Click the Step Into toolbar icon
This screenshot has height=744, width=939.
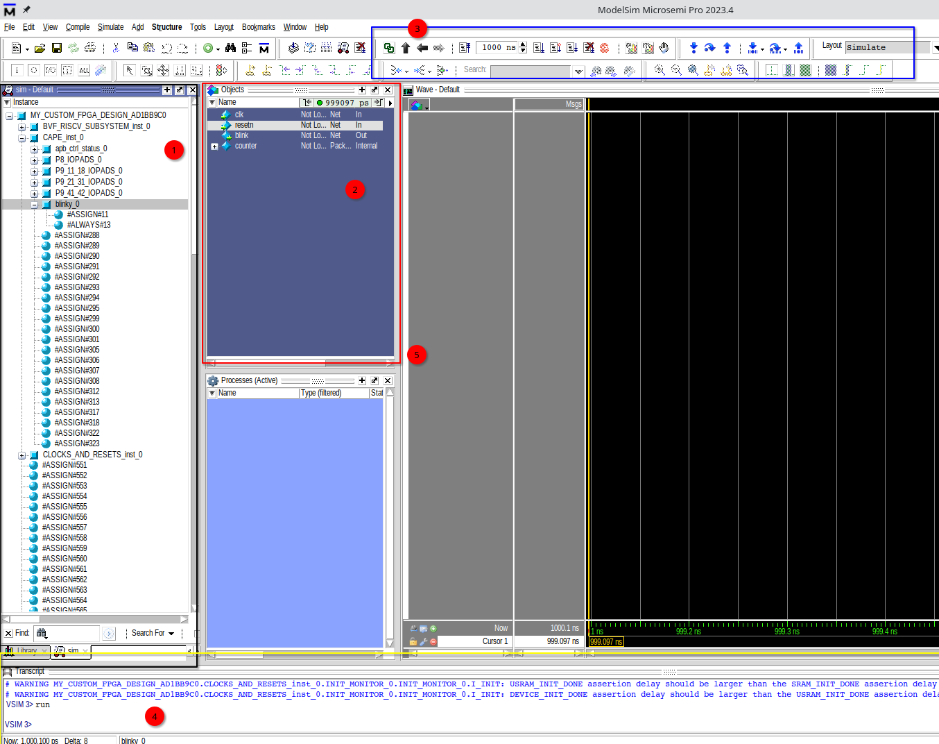tap(694, 47)
